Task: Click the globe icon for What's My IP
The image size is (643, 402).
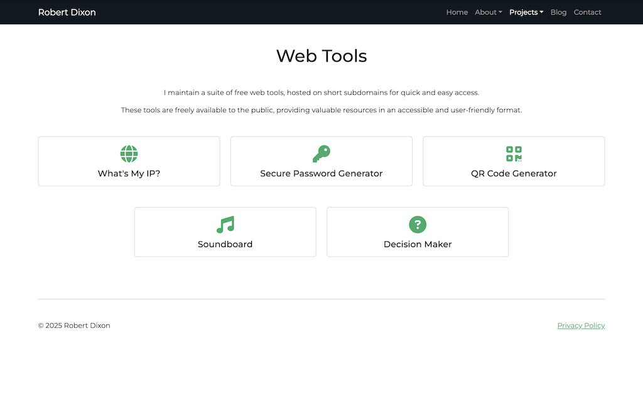Action: [x=129, y=154]
